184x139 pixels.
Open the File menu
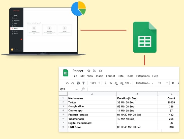coord(75,76)
